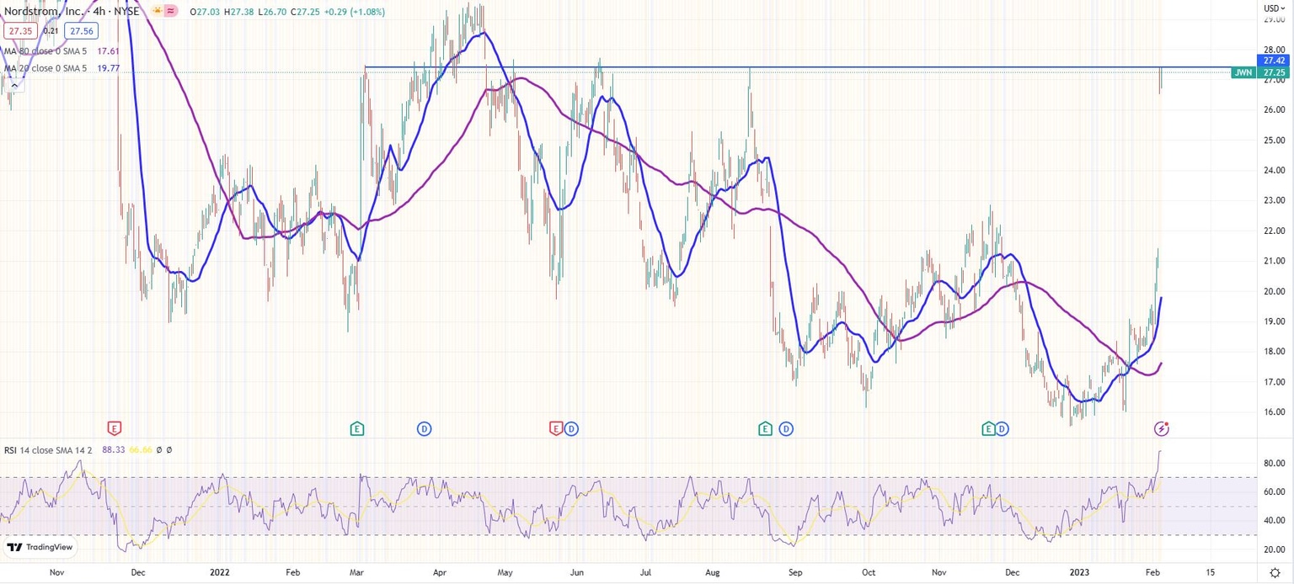Click the red earnings marker near December 2021

pos(114,429)
